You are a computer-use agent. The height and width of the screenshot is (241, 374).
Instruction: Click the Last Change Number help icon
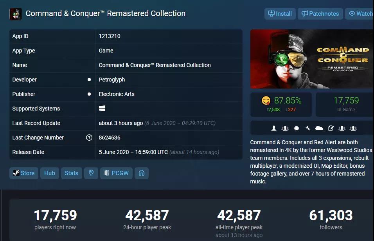click(x=89, y=138)
